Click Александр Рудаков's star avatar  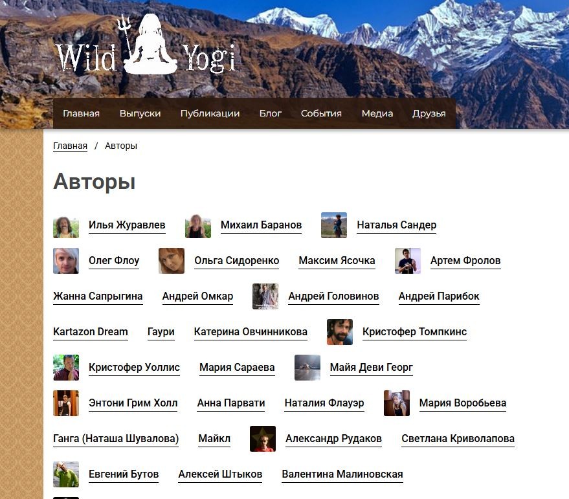(x=263, y=439)
